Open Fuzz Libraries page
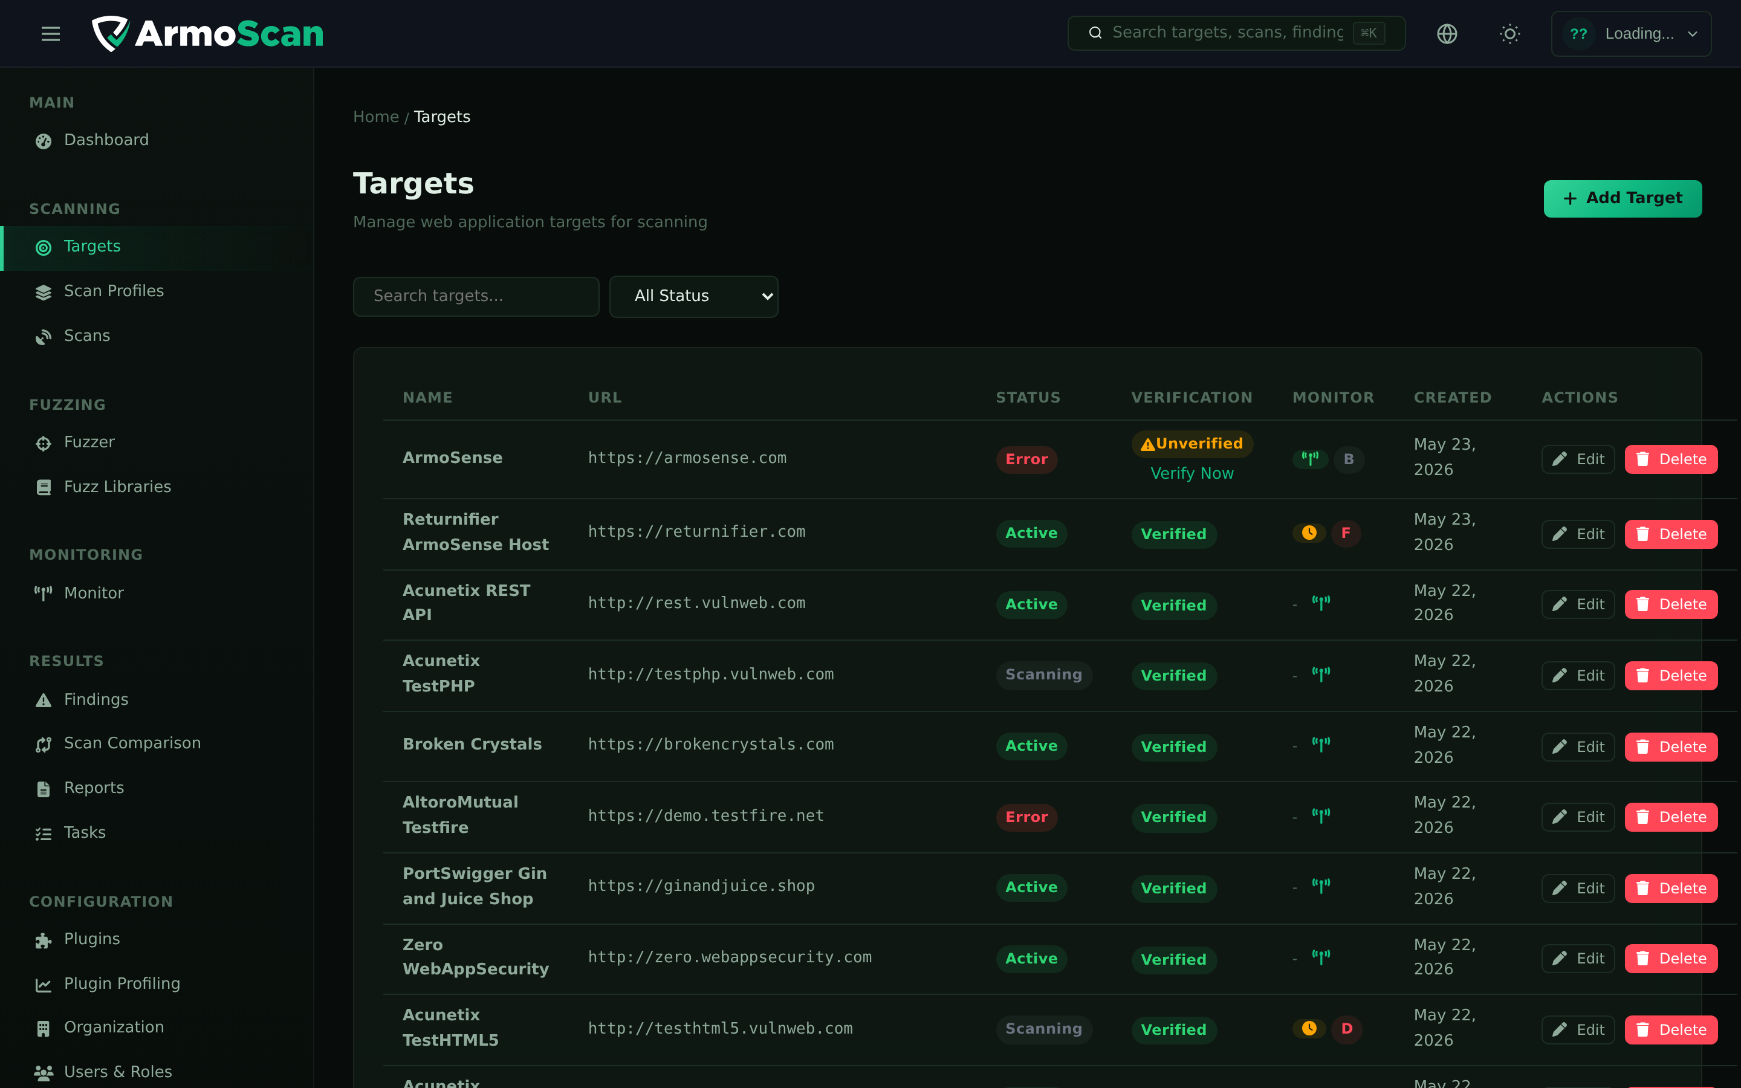This screenshot has width=1741, height=1088. (157, 487)
